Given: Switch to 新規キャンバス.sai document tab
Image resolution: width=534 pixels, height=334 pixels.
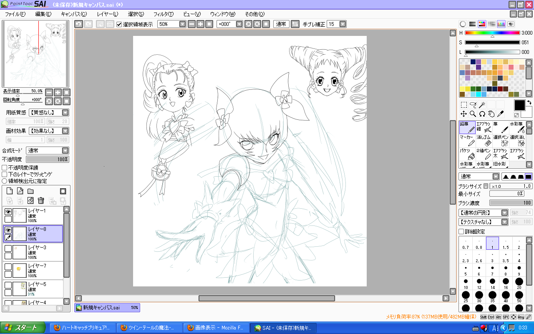Looking at the screenshot, I should 107,308.
